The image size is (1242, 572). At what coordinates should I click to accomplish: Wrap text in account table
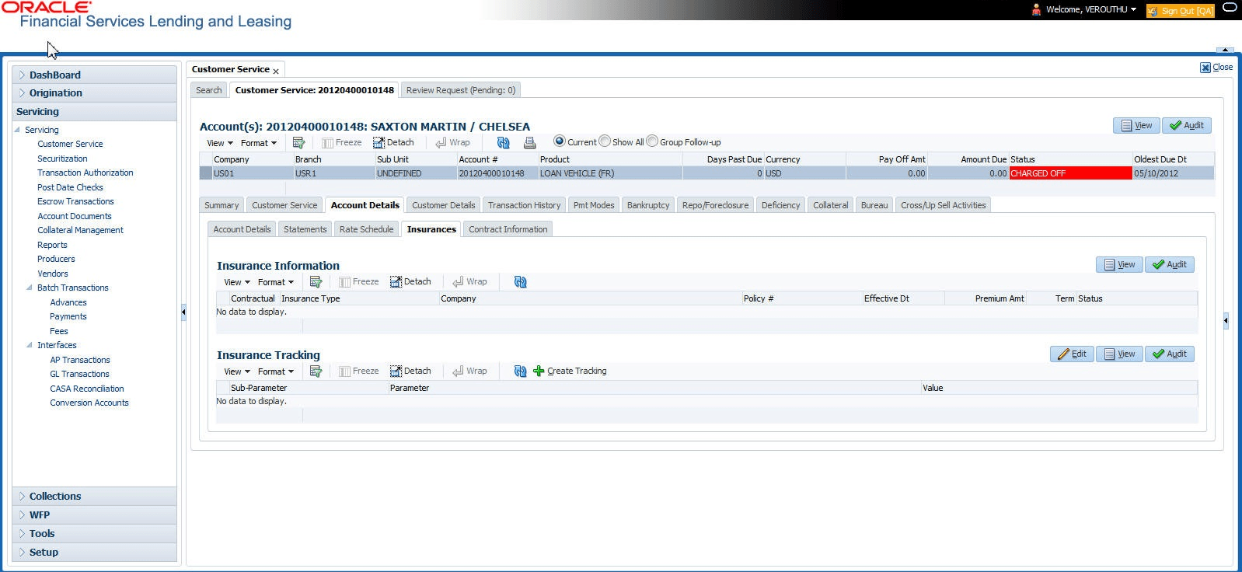pos(452,143)
